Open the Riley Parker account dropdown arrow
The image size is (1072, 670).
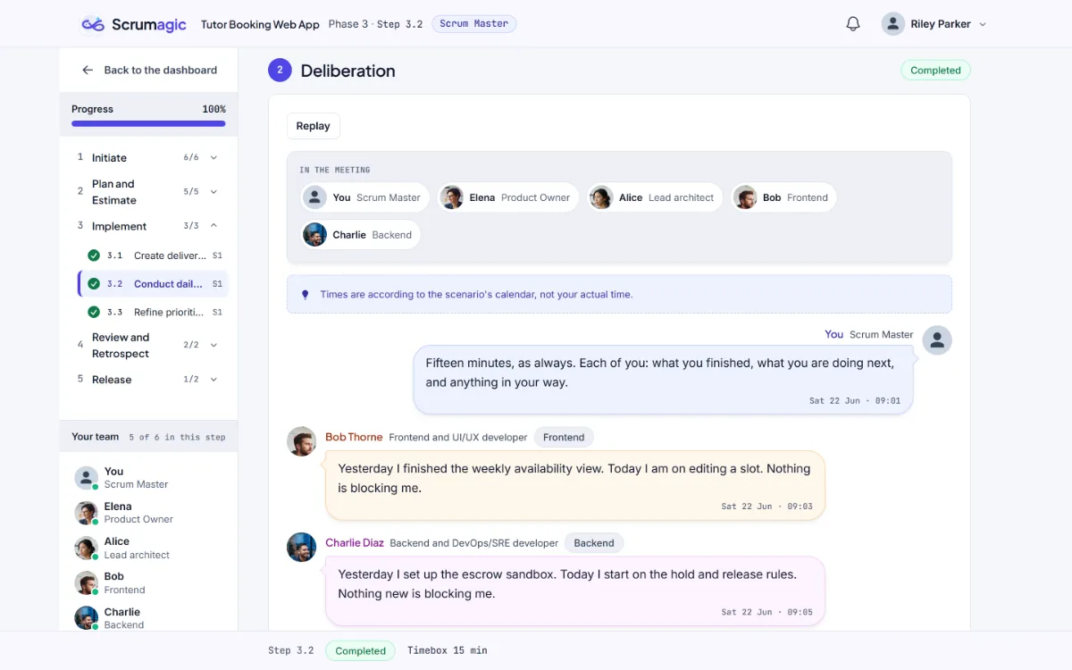(x=983, y=25)
